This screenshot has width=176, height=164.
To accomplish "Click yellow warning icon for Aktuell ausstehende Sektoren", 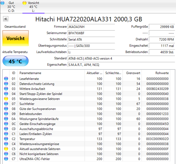I will (x=6, y=149).
